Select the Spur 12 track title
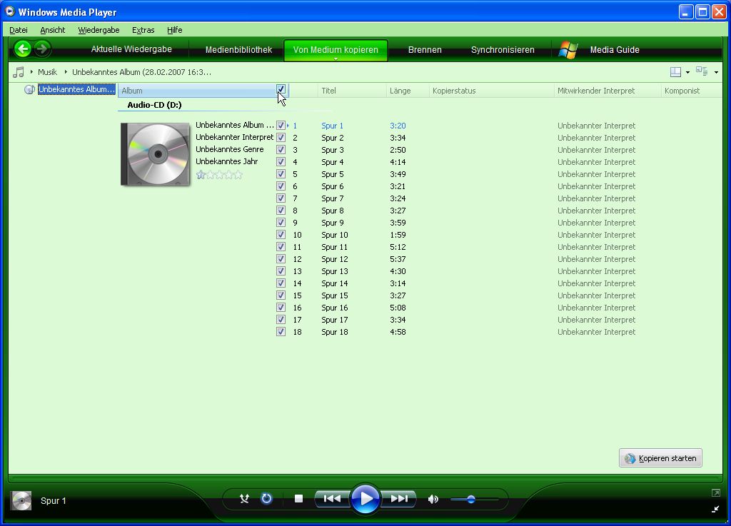This screenshot has width=731, height=526. (335, 259)
